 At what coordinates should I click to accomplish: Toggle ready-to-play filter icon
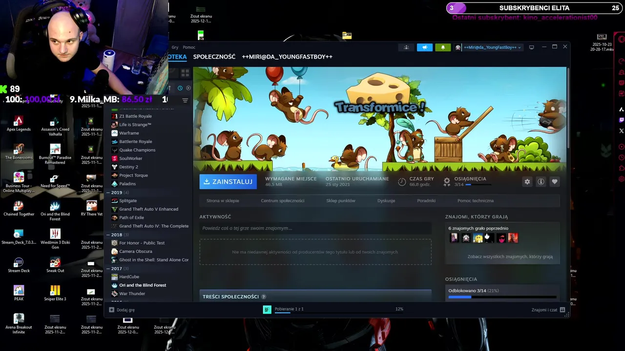(188, 88)
